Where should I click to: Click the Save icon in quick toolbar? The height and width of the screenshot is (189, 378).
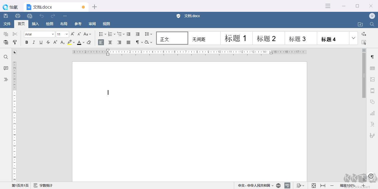coord(6,16)
